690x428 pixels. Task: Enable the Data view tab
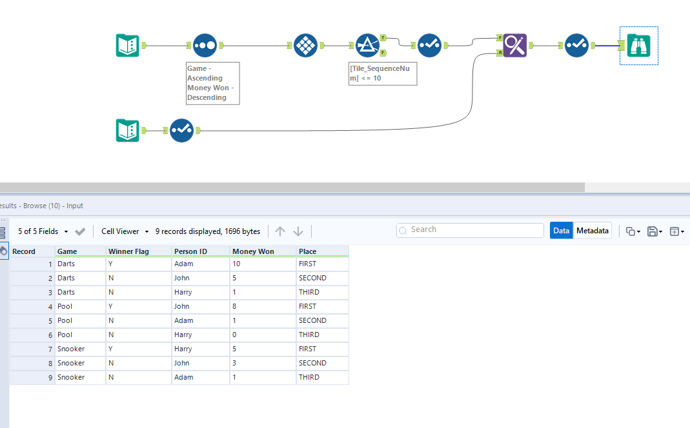[x=561, y=230]
